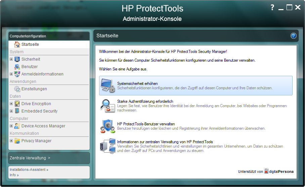Click the title bar question mark help
The image size is (305, 187).
click(x=272, y=7)
